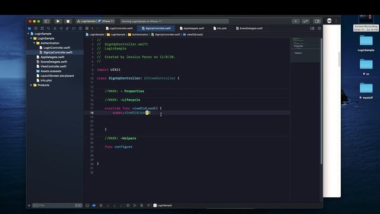Open the Find navigator magnifier icon
This screenshot has width=380, height=214.
[x=49, y=29]
